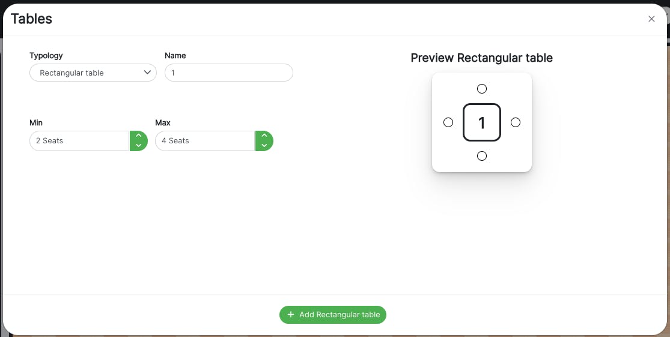Viewport: 670px width, 337px height.
Task: Click the table number 1 square in preview
Action: pyautogui.click(x=482, y=122)
